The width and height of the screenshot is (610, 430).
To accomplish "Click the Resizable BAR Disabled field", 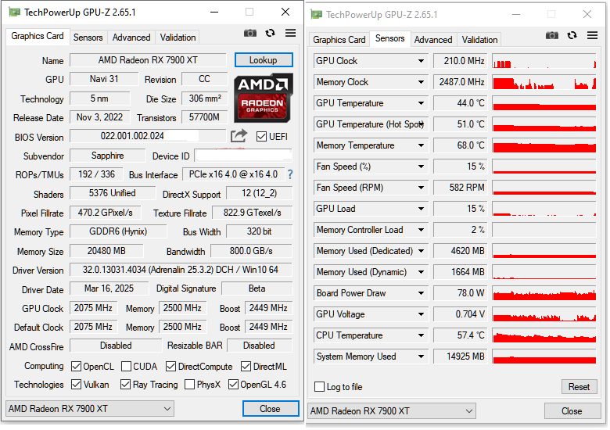I will [x=260, y=346].
